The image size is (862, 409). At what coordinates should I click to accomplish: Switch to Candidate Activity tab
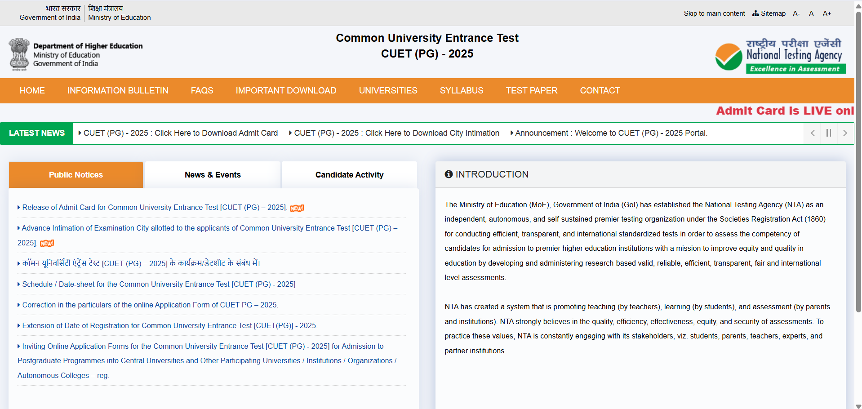350,175
